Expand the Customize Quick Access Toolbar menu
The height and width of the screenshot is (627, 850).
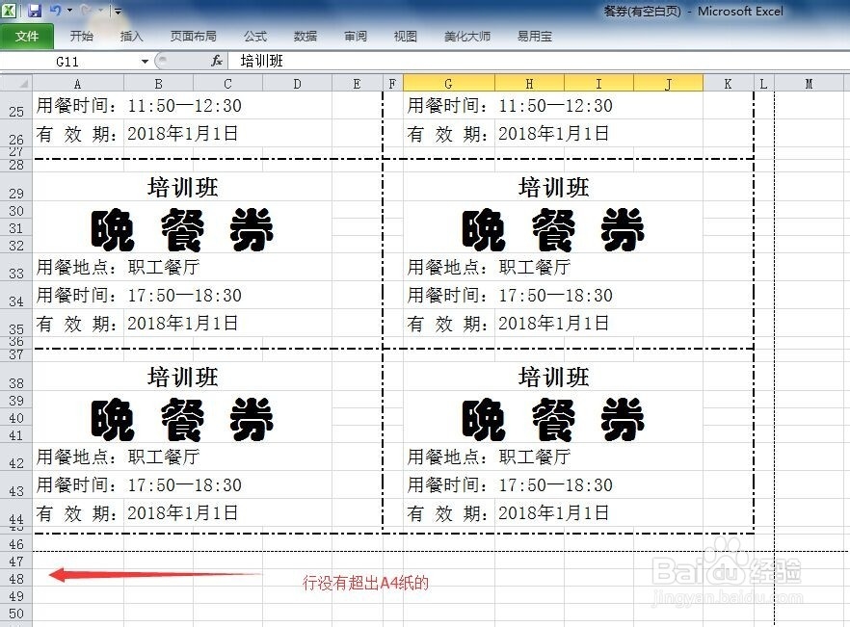(x=116, y=11)
